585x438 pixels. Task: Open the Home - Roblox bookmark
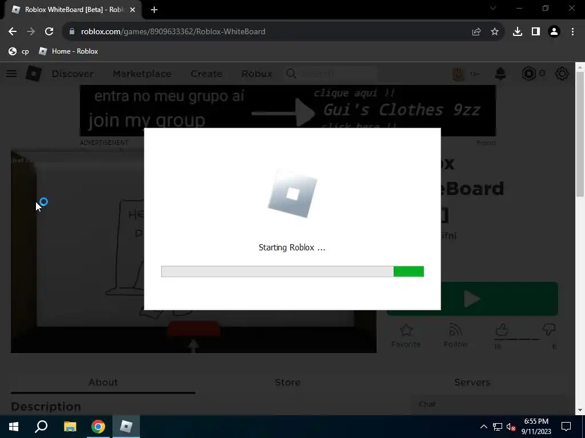[x=69, y=51]
